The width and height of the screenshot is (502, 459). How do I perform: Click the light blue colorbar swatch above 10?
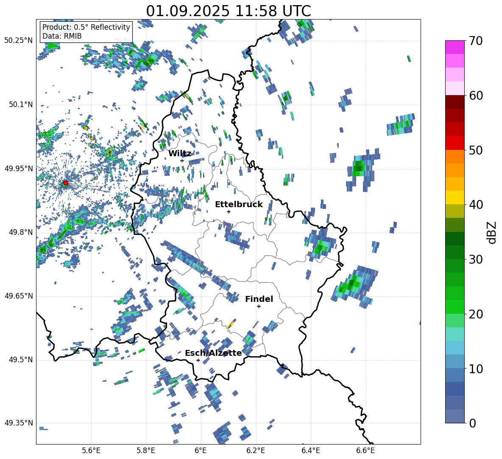tap(455, 361)
